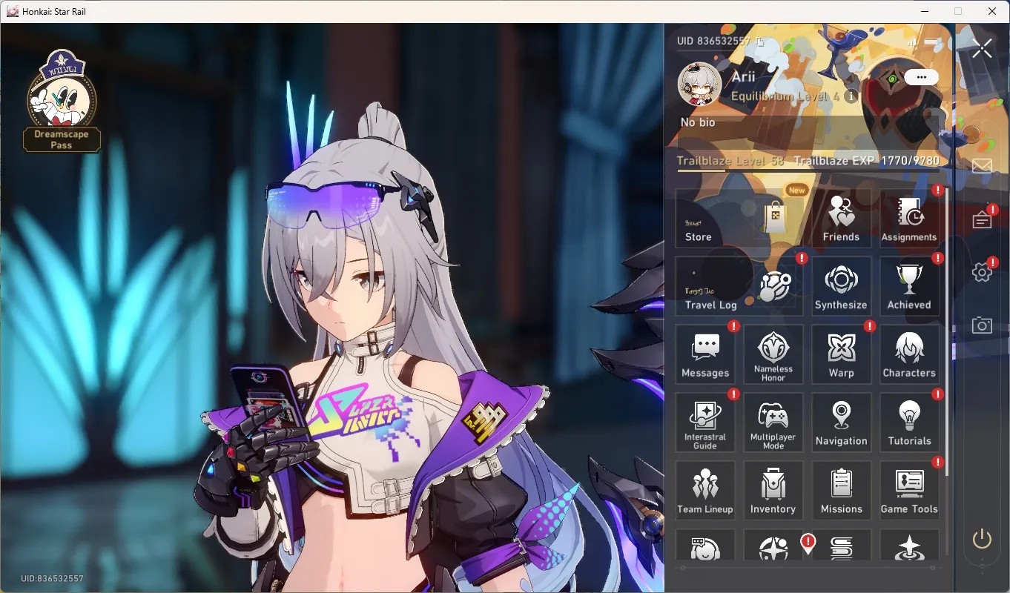Click the "Trailblaze Level 58" text

(x=730, y=161)
